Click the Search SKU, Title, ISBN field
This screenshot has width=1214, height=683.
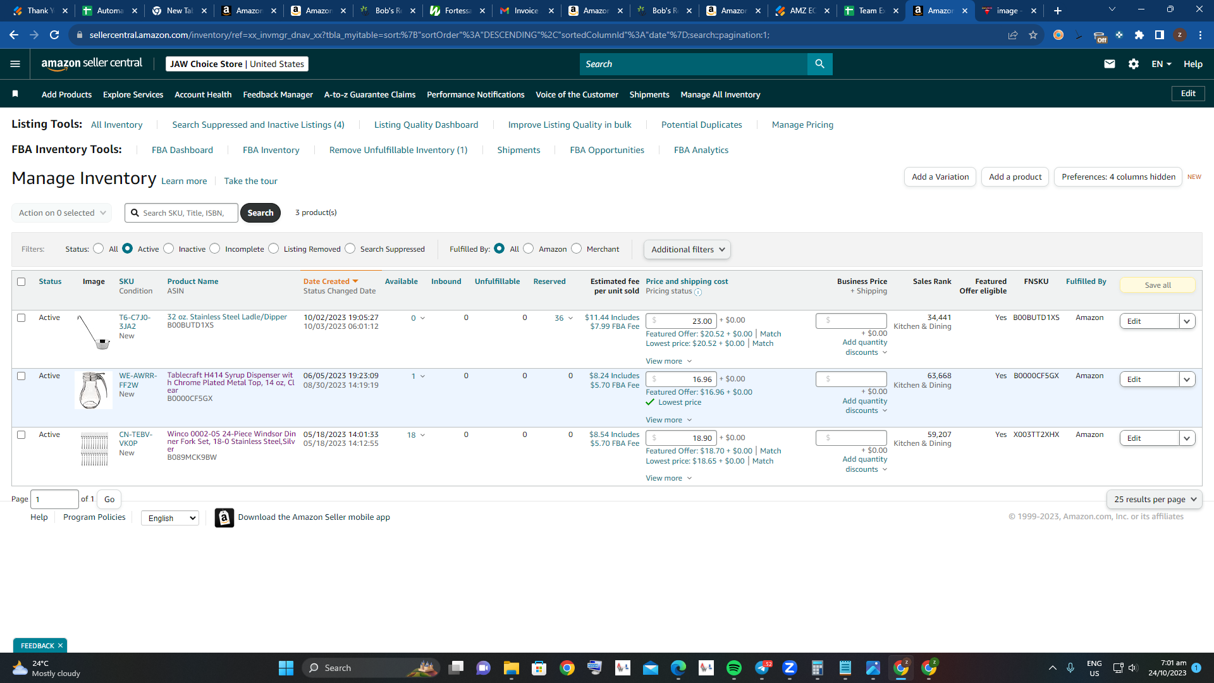[x=181, y=213]
